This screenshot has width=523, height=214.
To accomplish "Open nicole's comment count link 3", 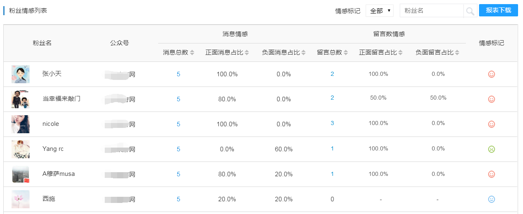I will [x=332, y=123].
